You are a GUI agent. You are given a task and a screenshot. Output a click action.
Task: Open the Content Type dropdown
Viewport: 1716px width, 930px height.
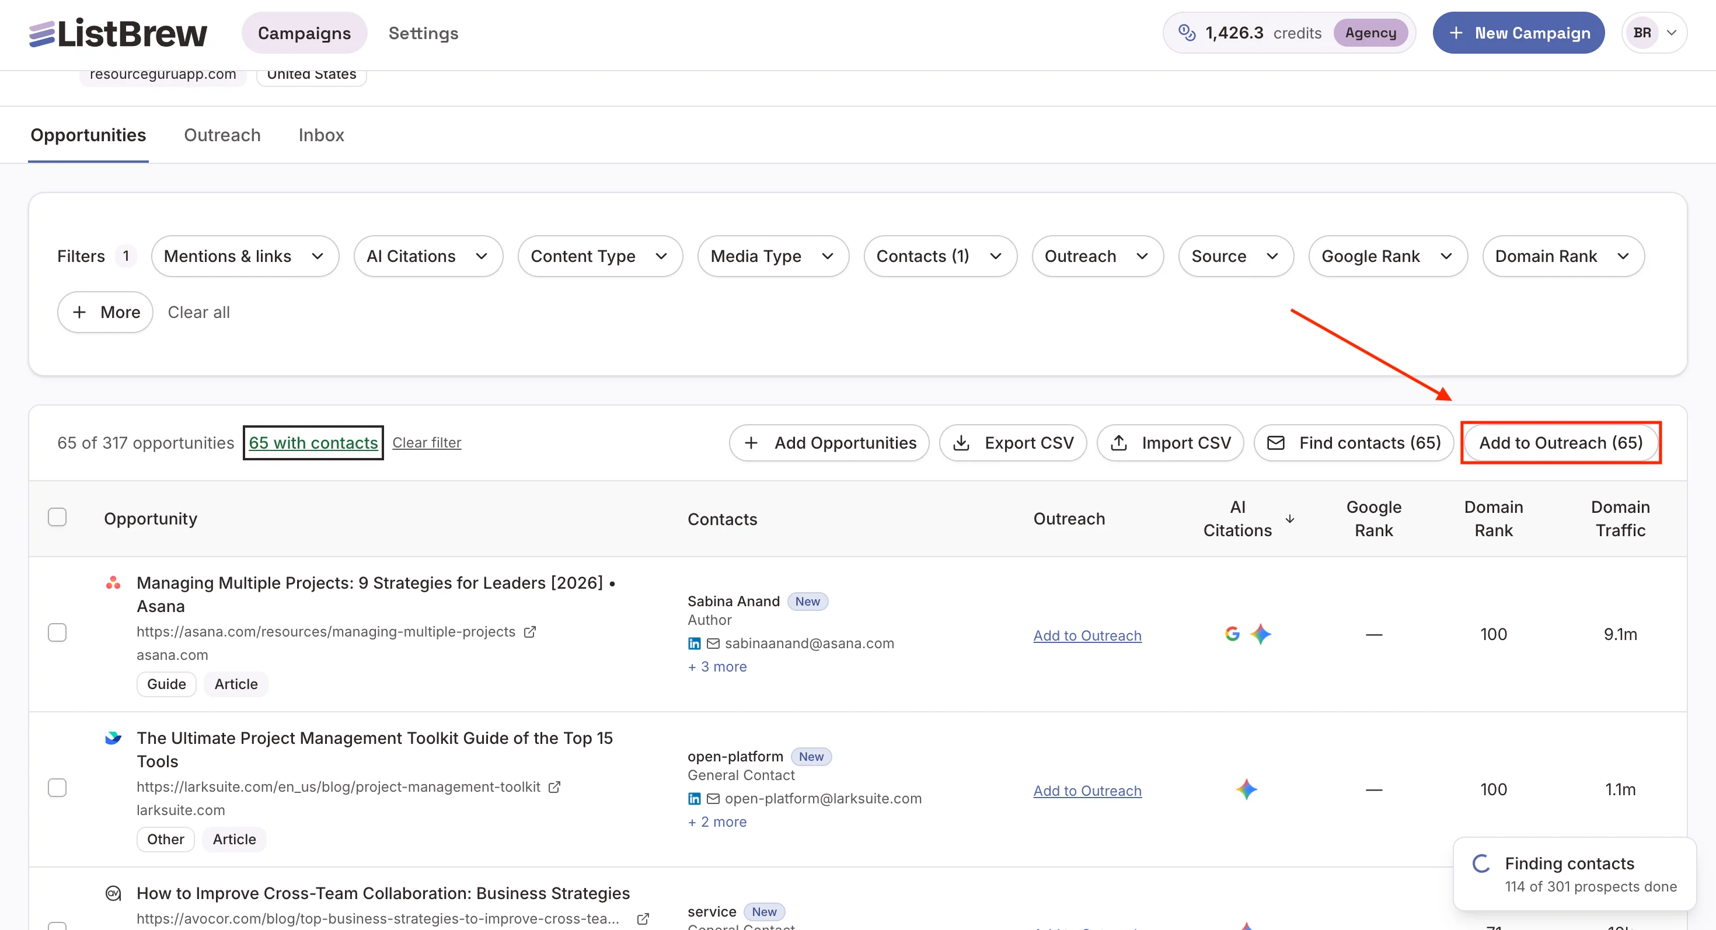pyautogui.click(x=599, y=256)
